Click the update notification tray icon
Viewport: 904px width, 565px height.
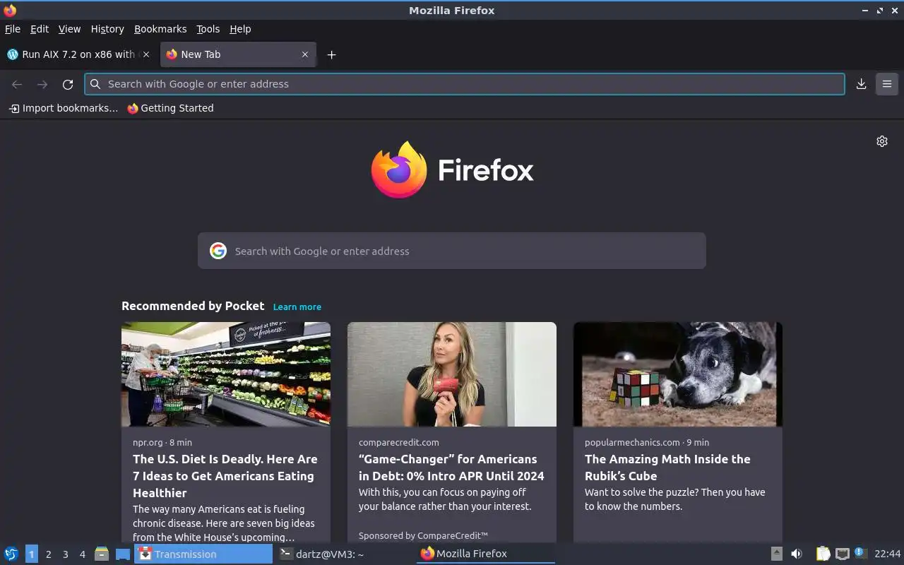(x=860, y=554)
